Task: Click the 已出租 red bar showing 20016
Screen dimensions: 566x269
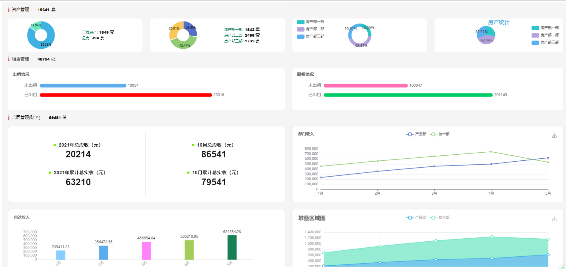Action: coord(126,95)
